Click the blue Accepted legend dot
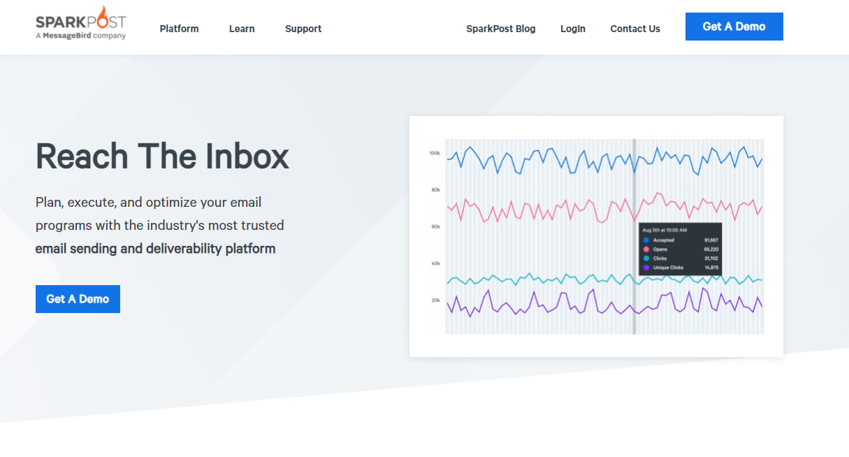The height and width of the screenshot is (457, 849). [x=646, y=240]
